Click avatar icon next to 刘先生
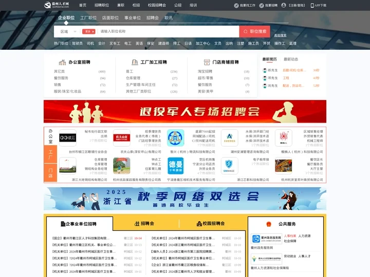Screen dimensions: 370x277 tap(265, 86)
